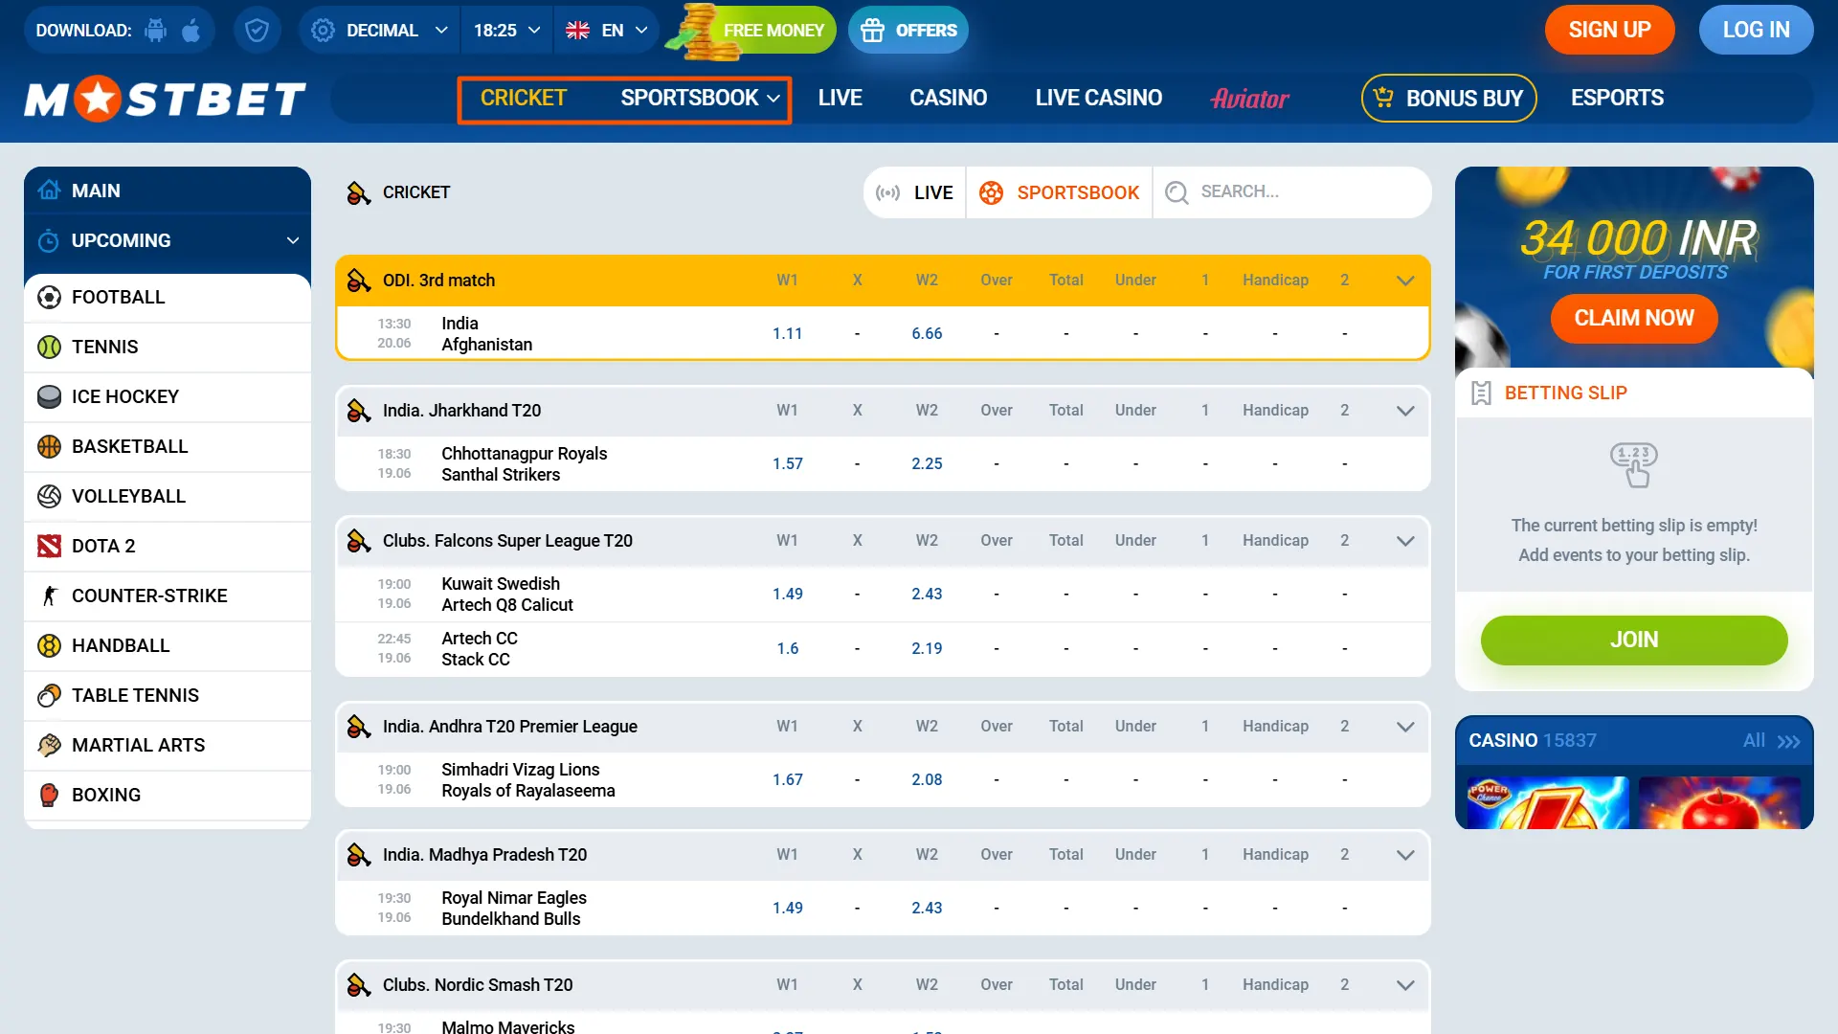Viewport: 1838px width, 1034px height.
Task: Open the Power Chance casino game thumbnail
Action: click(x=1547, y=802)
